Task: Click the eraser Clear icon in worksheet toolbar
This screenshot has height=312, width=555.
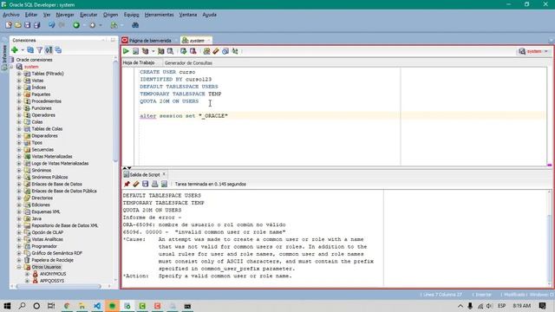Action: click(x=216, y=51)
